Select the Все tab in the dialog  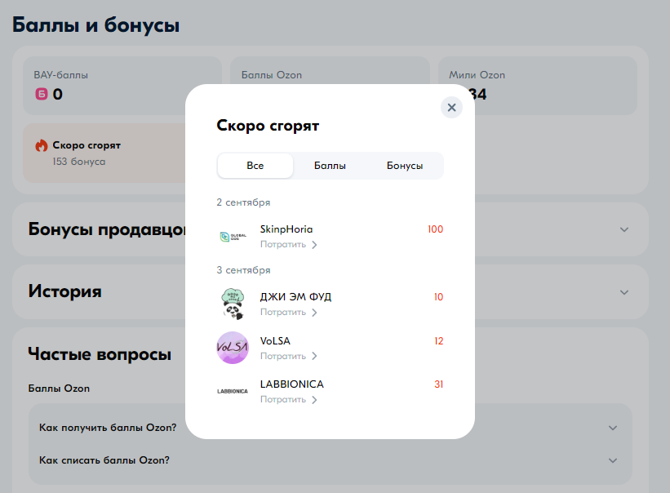[x=255, y=165]
